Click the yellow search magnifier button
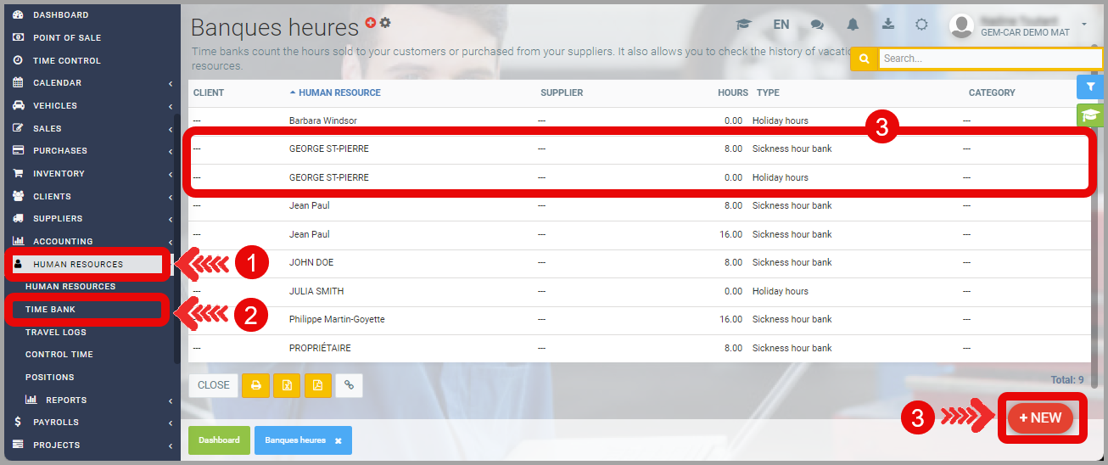Screen dimensions: 1108x465 point(864,59)
